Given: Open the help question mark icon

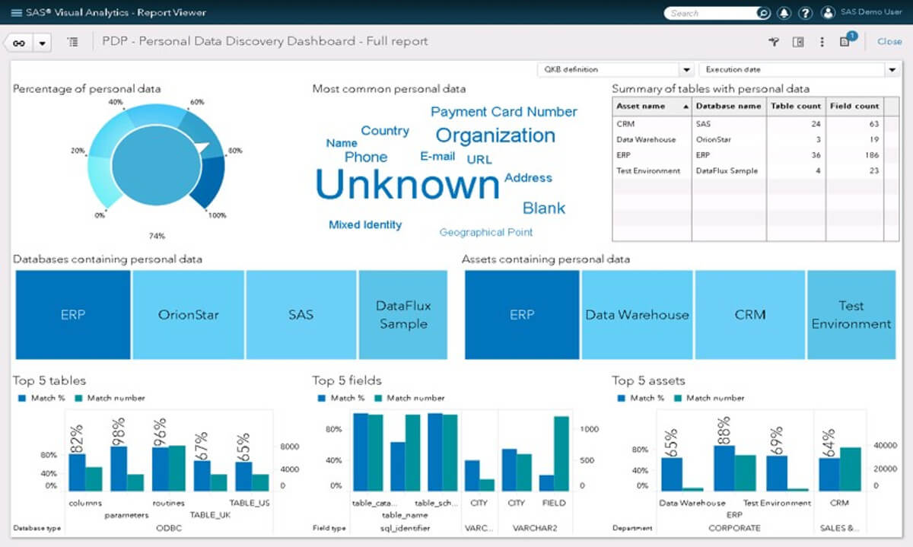Looking at the screenshot, I should 806,13.
